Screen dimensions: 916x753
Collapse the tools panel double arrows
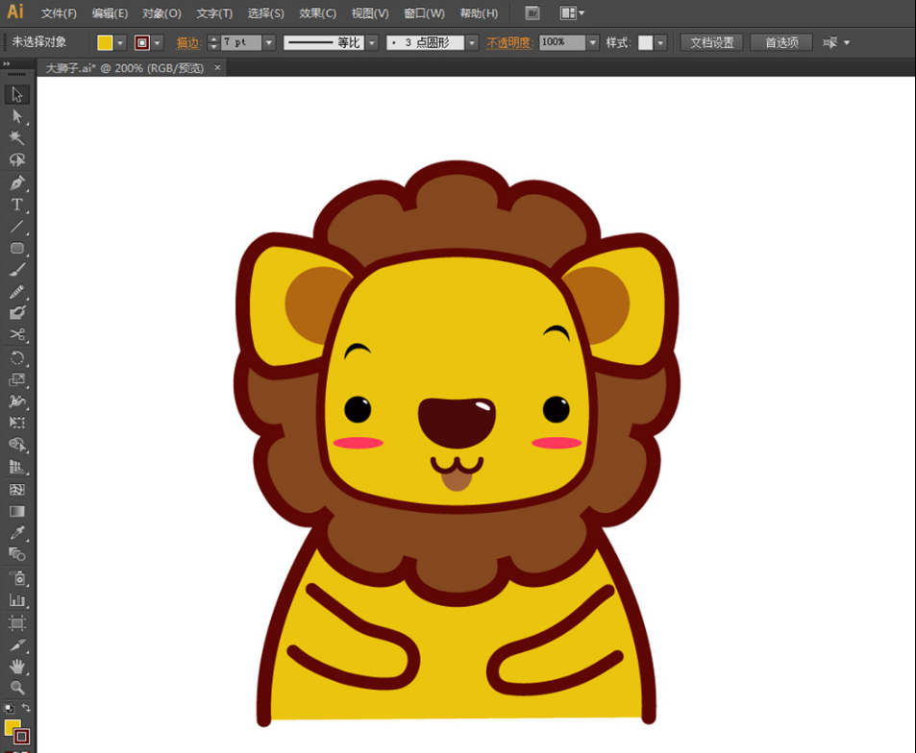tap(8, 63)
